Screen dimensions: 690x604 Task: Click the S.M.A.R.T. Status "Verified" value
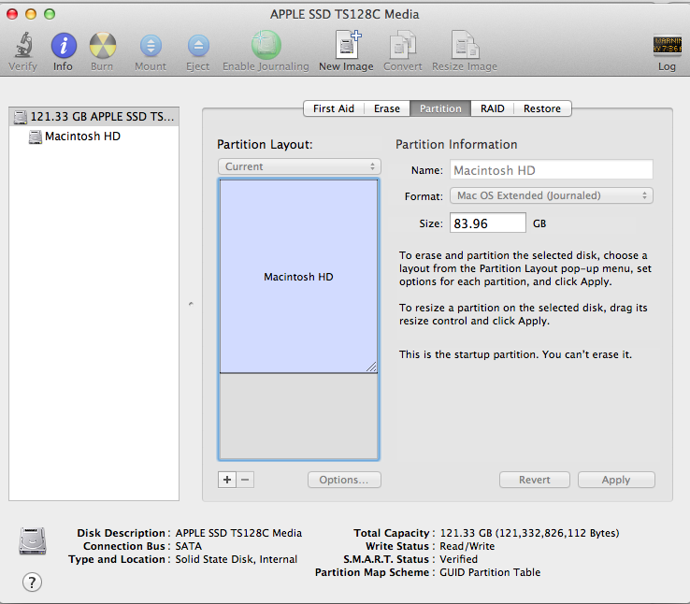point(458,559)
